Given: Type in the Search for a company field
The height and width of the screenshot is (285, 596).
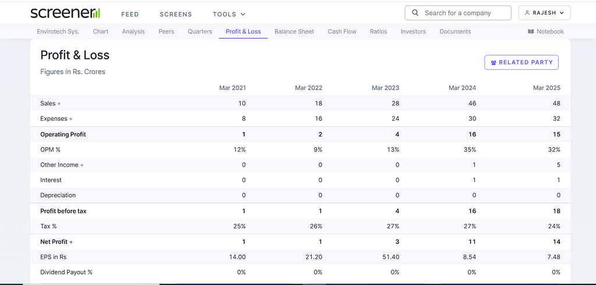Looking at the screenshot, I should (463, 13).
